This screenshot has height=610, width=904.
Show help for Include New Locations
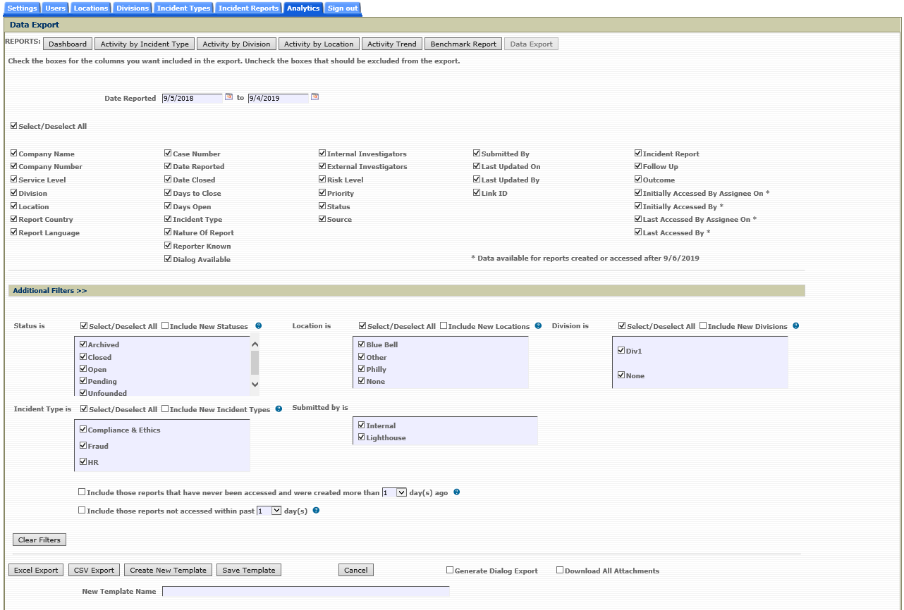coord(539,326)
